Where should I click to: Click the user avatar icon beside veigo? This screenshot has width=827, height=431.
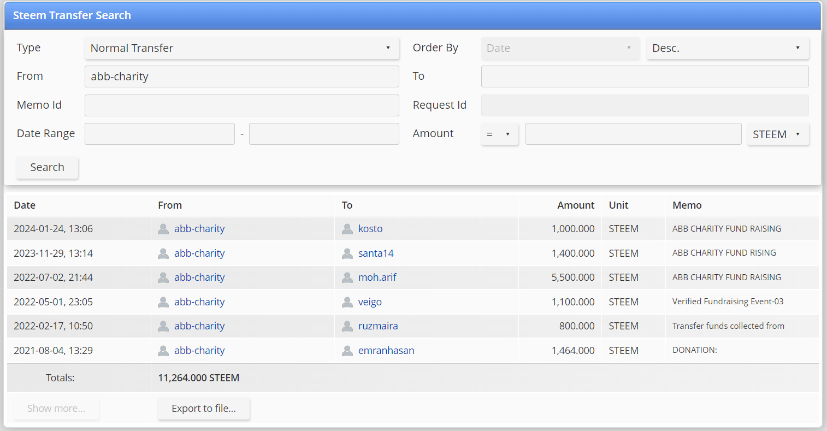click(x=347, y=302)
